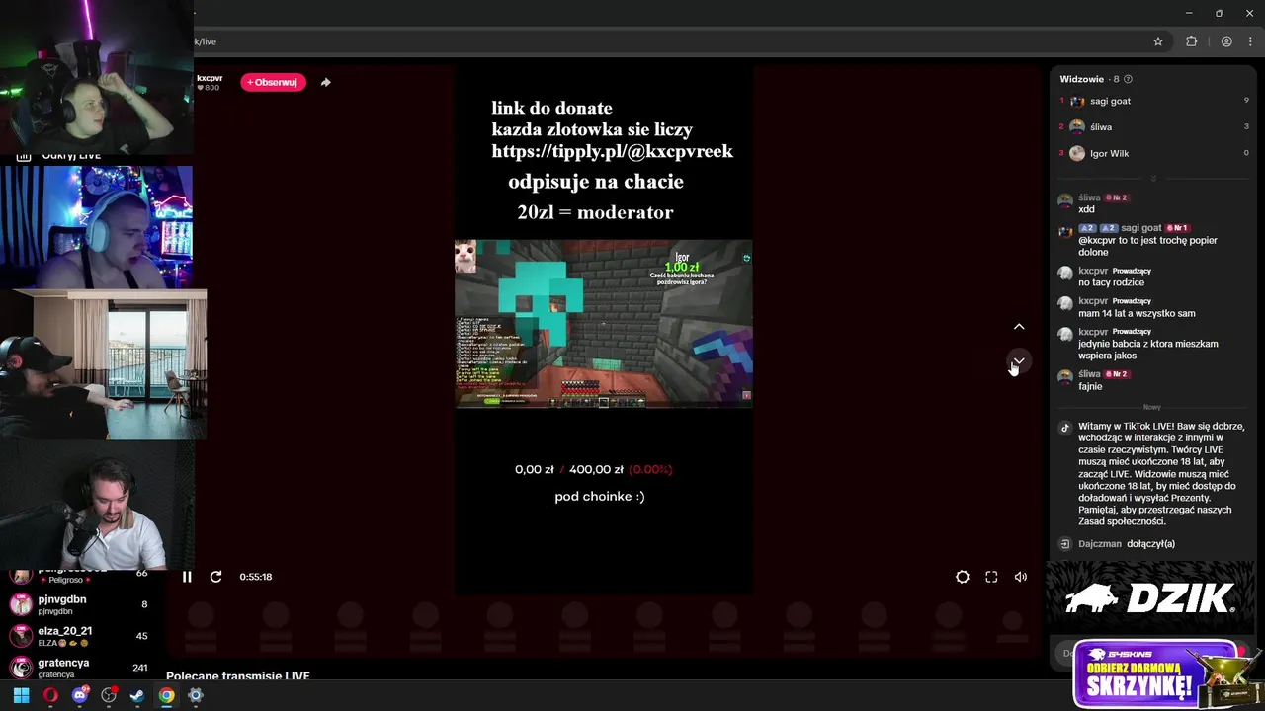Open the pjnvgdbn live in sidebar
Screen dimensions: 1265x711
[79, 604]
